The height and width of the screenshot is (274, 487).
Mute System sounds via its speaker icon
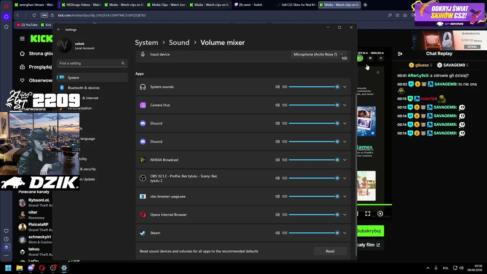277,87
